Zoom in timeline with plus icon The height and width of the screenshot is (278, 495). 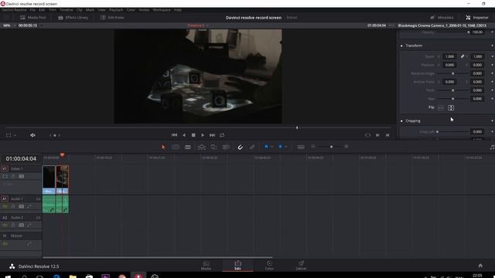pyautogui.click(x=346, y=147)
